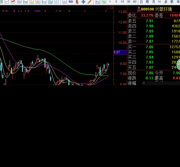Select the quarterly 季 period tab
The image size is (180, 167).
point(172,2)
